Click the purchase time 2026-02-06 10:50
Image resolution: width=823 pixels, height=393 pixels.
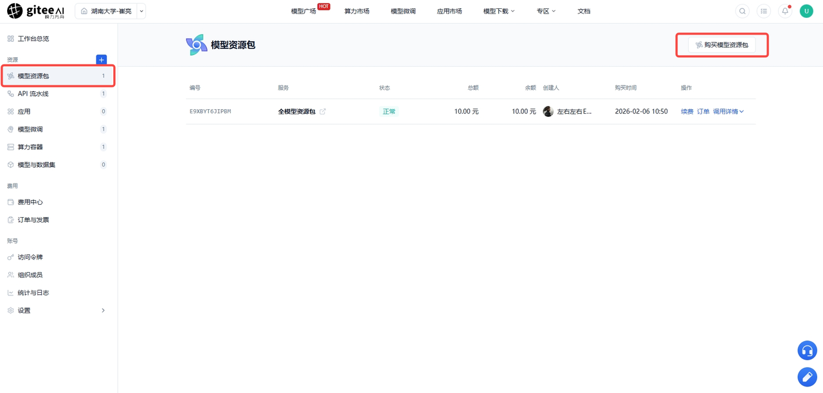641,112
